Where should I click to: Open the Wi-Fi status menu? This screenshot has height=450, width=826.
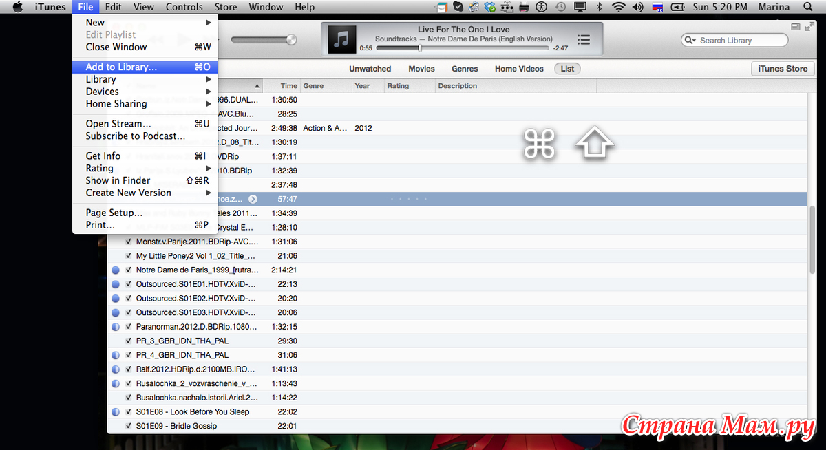(x=618, y=7)
